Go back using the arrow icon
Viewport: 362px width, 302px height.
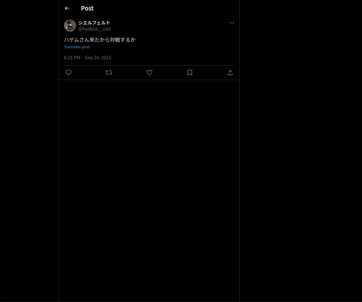[67, 8]
